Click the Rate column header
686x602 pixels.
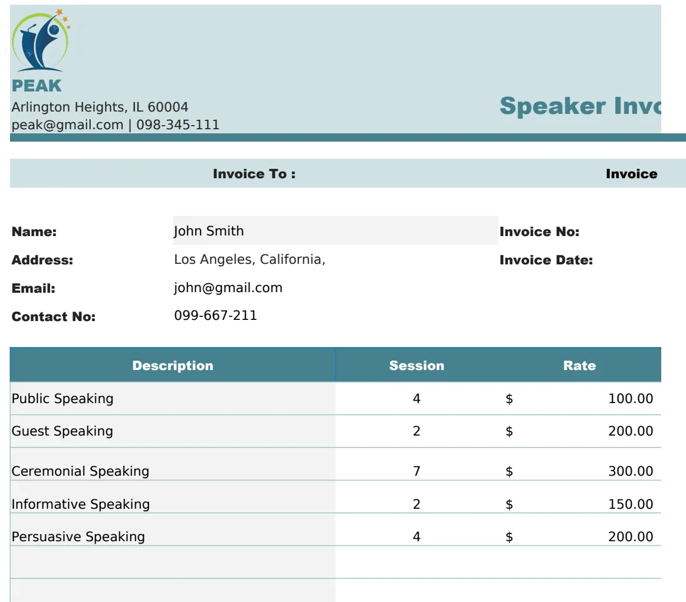579,365
